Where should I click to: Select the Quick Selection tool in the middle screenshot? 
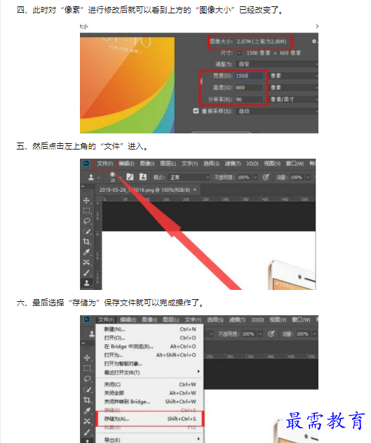(86, 232)
